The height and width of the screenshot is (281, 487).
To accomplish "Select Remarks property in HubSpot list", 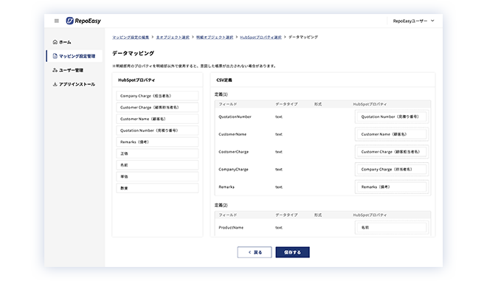I will [157, 142].
